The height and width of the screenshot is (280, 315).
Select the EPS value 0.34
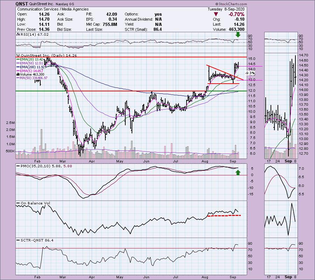113,19
